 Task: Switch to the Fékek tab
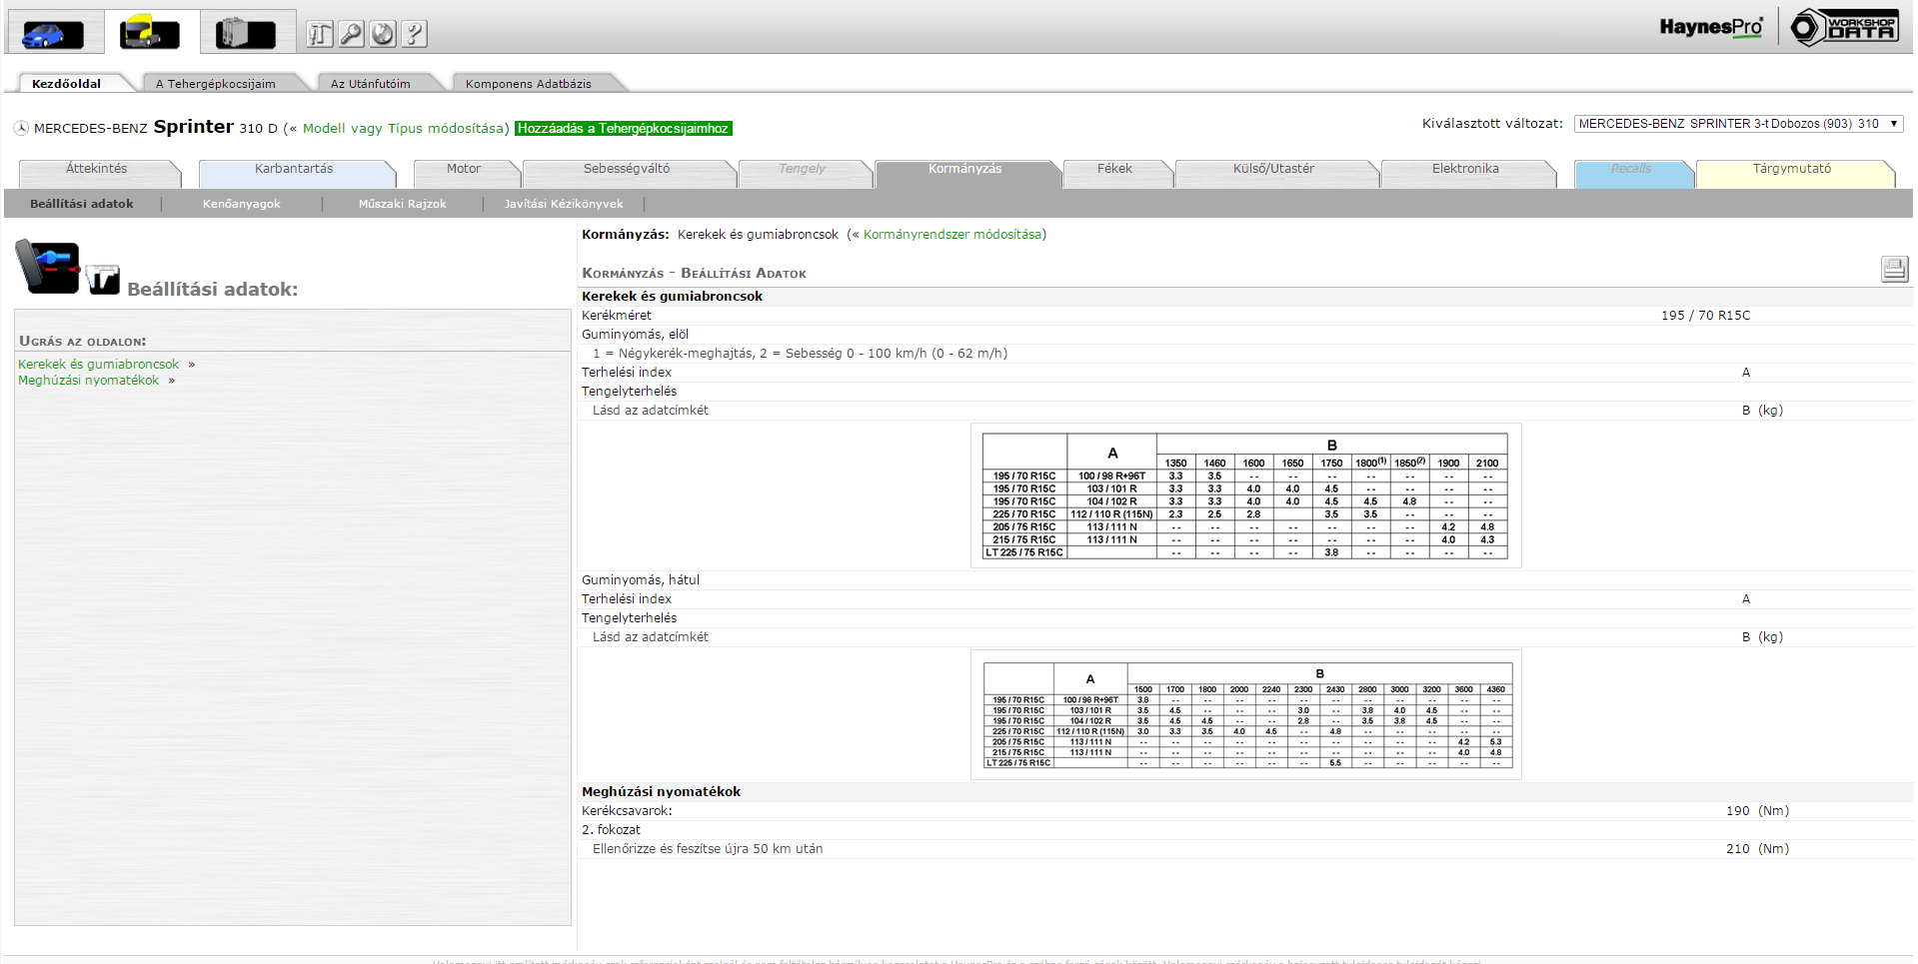tap(1114, 169)
